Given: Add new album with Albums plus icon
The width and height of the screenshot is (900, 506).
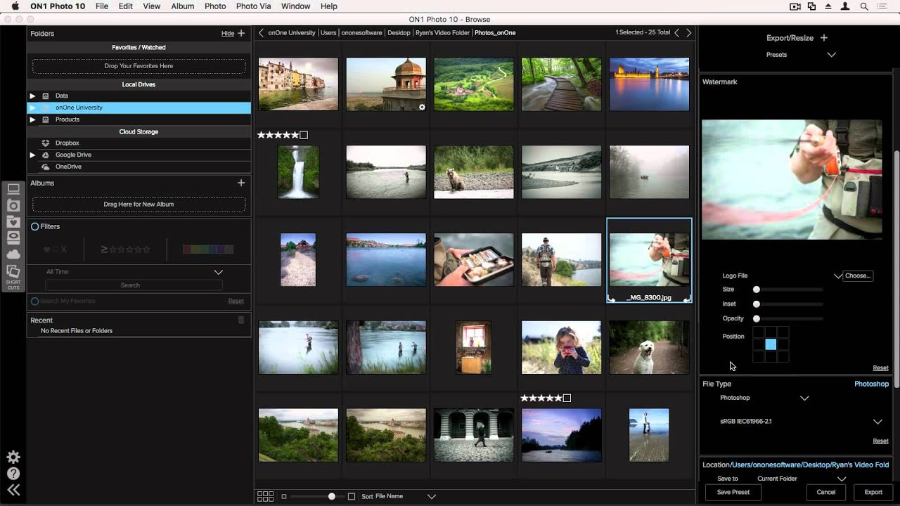Looking at the screenshot, I should (x=241, y=183).
